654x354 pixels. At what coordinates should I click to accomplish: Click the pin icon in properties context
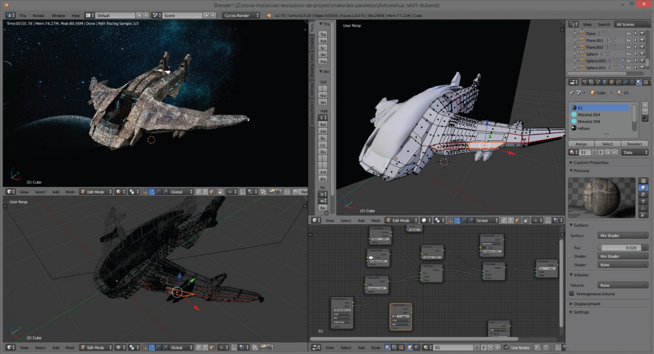click(x=572, y=93)
